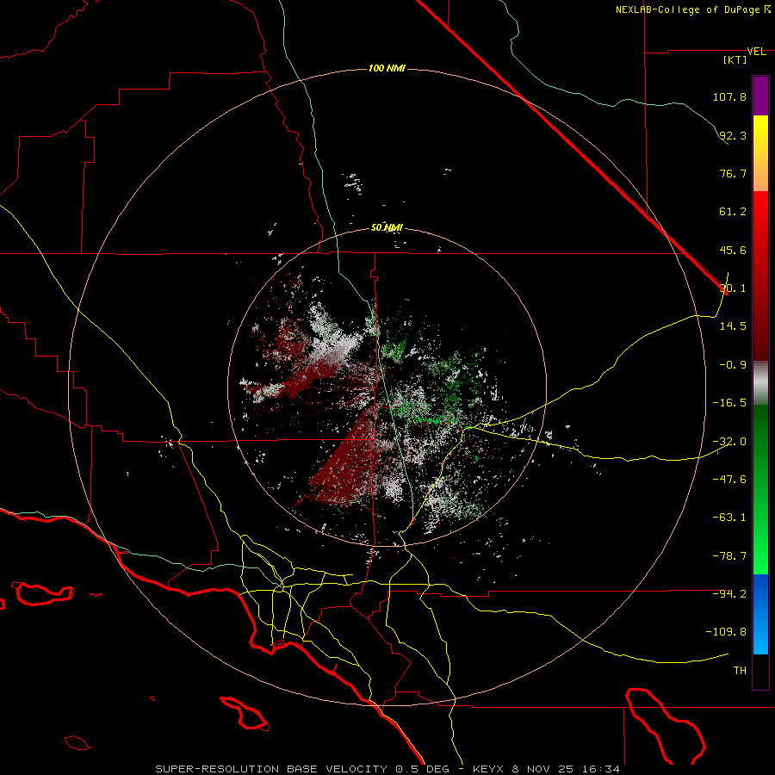This screenshot has height=775, width=775.
Task: Select the 92.3 scale value
Action: pos(733,135)
